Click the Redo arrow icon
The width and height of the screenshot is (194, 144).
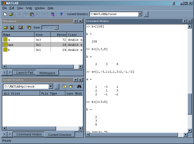44,14
